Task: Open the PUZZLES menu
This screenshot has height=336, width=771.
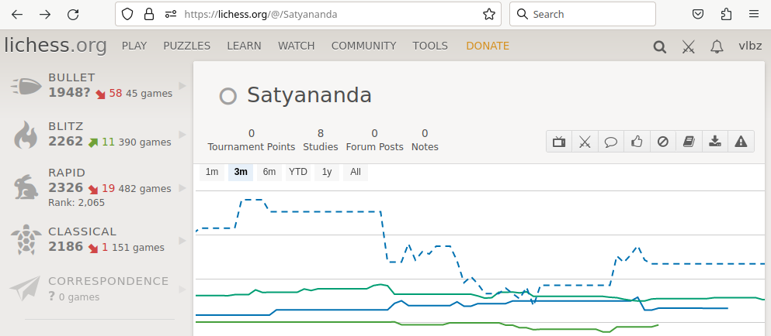Action: [187, 46]
